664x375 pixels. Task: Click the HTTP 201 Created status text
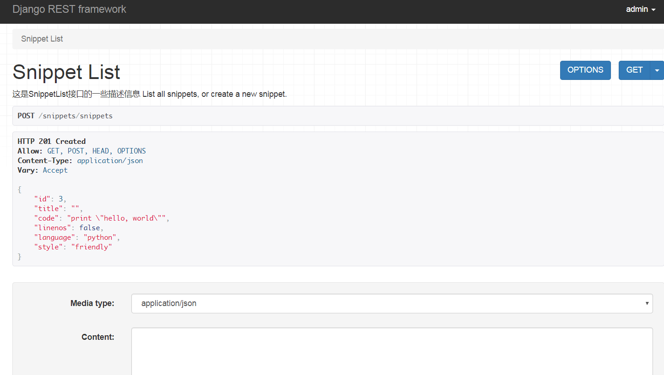52,141
